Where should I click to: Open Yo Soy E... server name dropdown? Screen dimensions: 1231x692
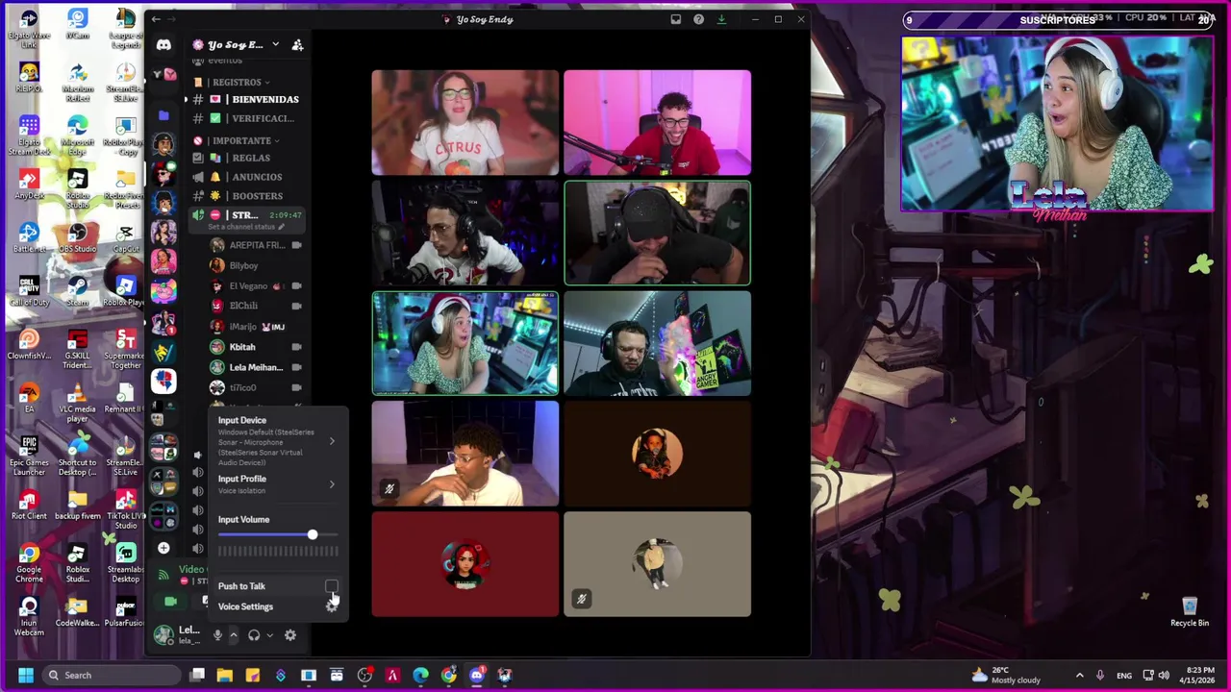274,44
